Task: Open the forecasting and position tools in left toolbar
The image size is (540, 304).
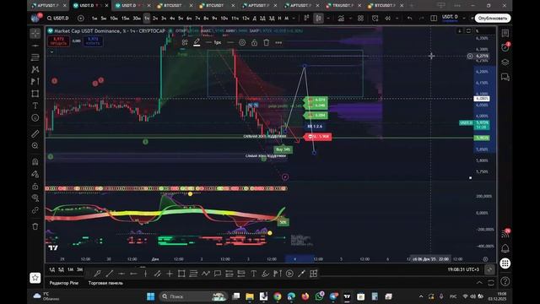Action: (35, 81)
